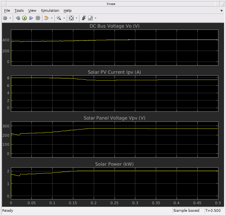Image resolution: width=226 pixels, height=216 pixels.
Task: Click the Step Back simulation button
Action: [x=18, y=18]
